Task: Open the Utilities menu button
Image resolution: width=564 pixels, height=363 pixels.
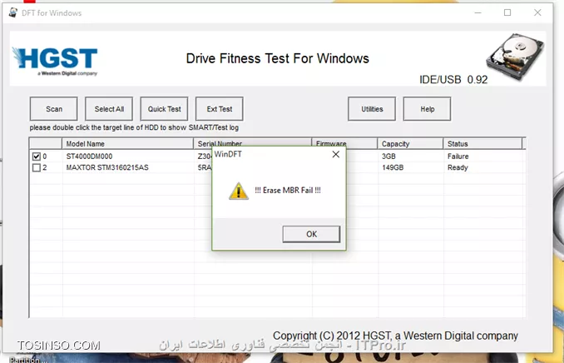Action: [x=372, y=109]
